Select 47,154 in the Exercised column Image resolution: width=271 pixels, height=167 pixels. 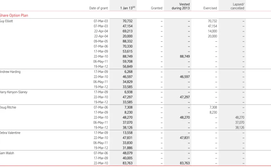tap(212, 26)
